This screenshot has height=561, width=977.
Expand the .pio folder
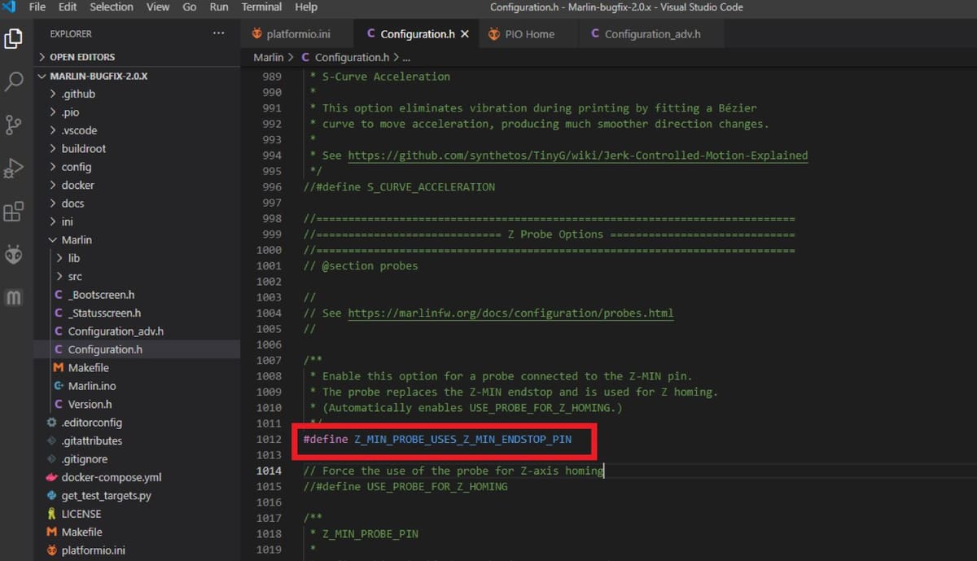(70, 112)
